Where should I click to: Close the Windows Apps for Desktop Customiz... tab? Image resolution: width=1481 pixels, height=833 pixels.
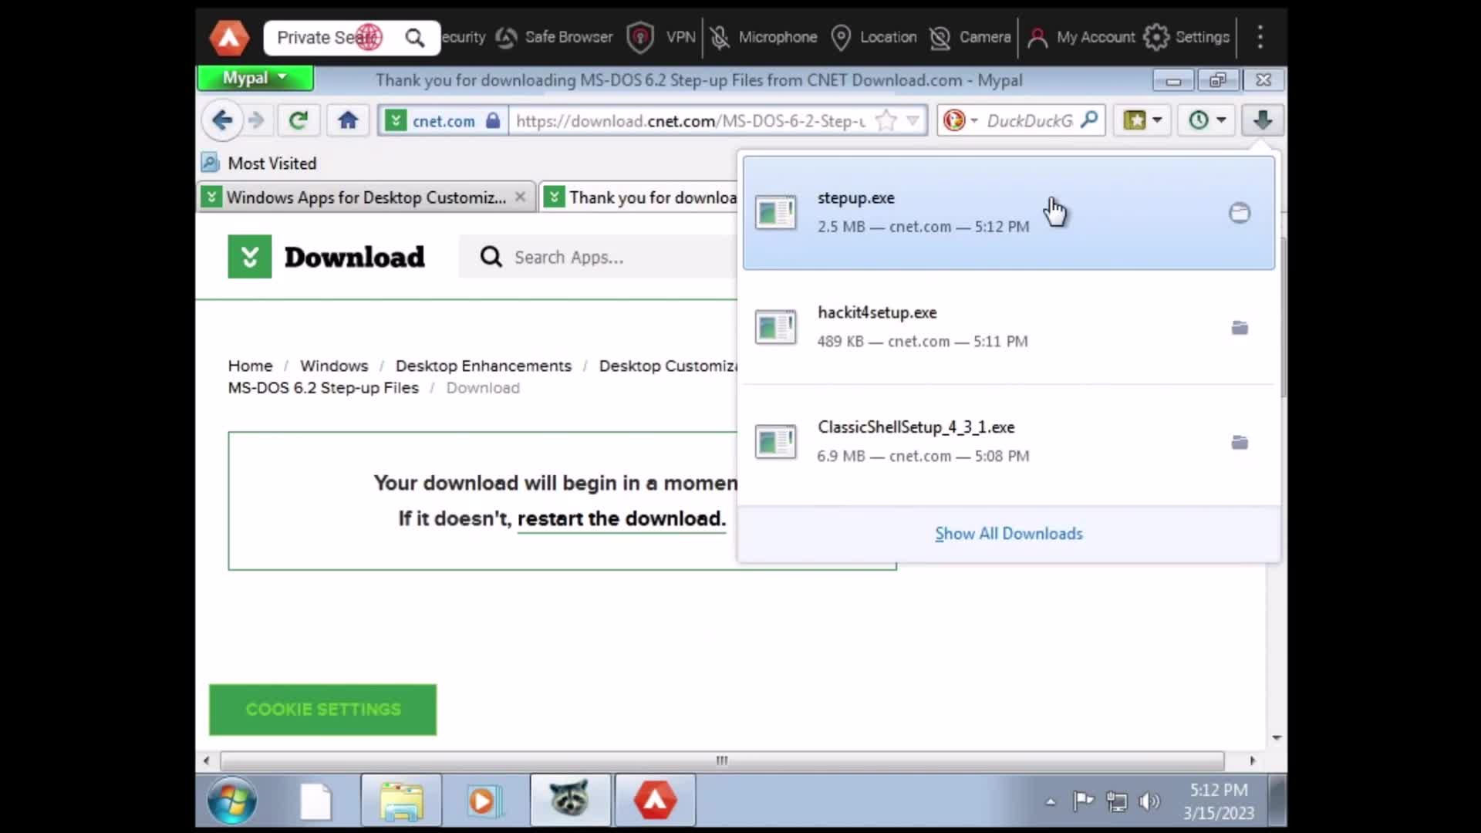[x=521, y=197]
